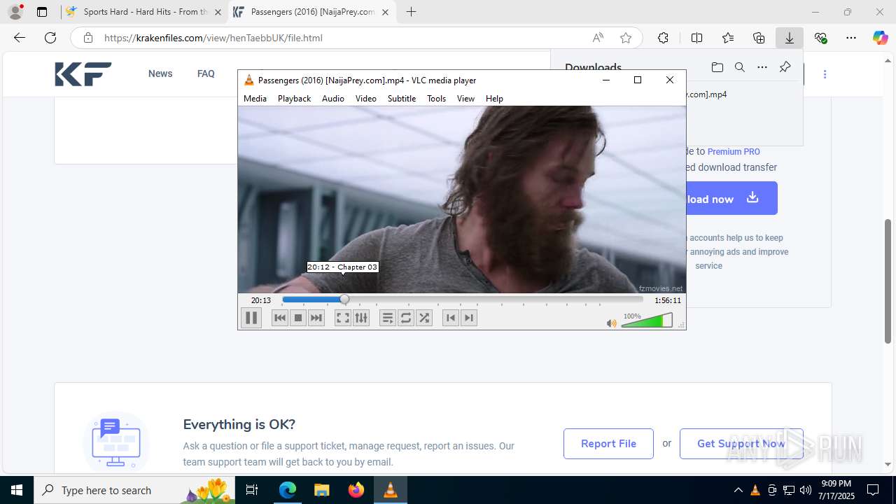Screen dimensions: 896x504
Task: Open File Explorer from taskbar
Action: [x=322, y=490]
